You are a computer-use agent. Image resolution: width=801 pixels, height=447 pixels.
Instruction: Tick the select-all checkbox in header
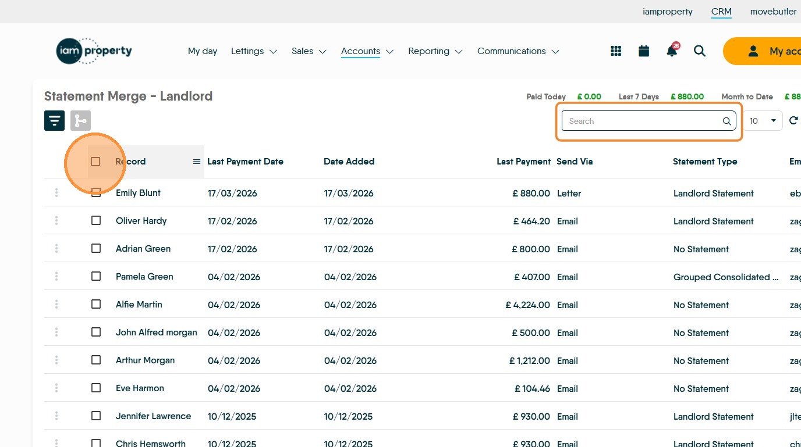pyautogui.click(x=95, y=162)
